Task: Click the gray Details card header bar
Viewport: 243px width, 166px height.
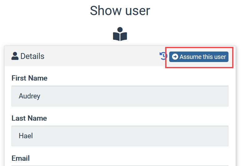Action: coord(120,56)
